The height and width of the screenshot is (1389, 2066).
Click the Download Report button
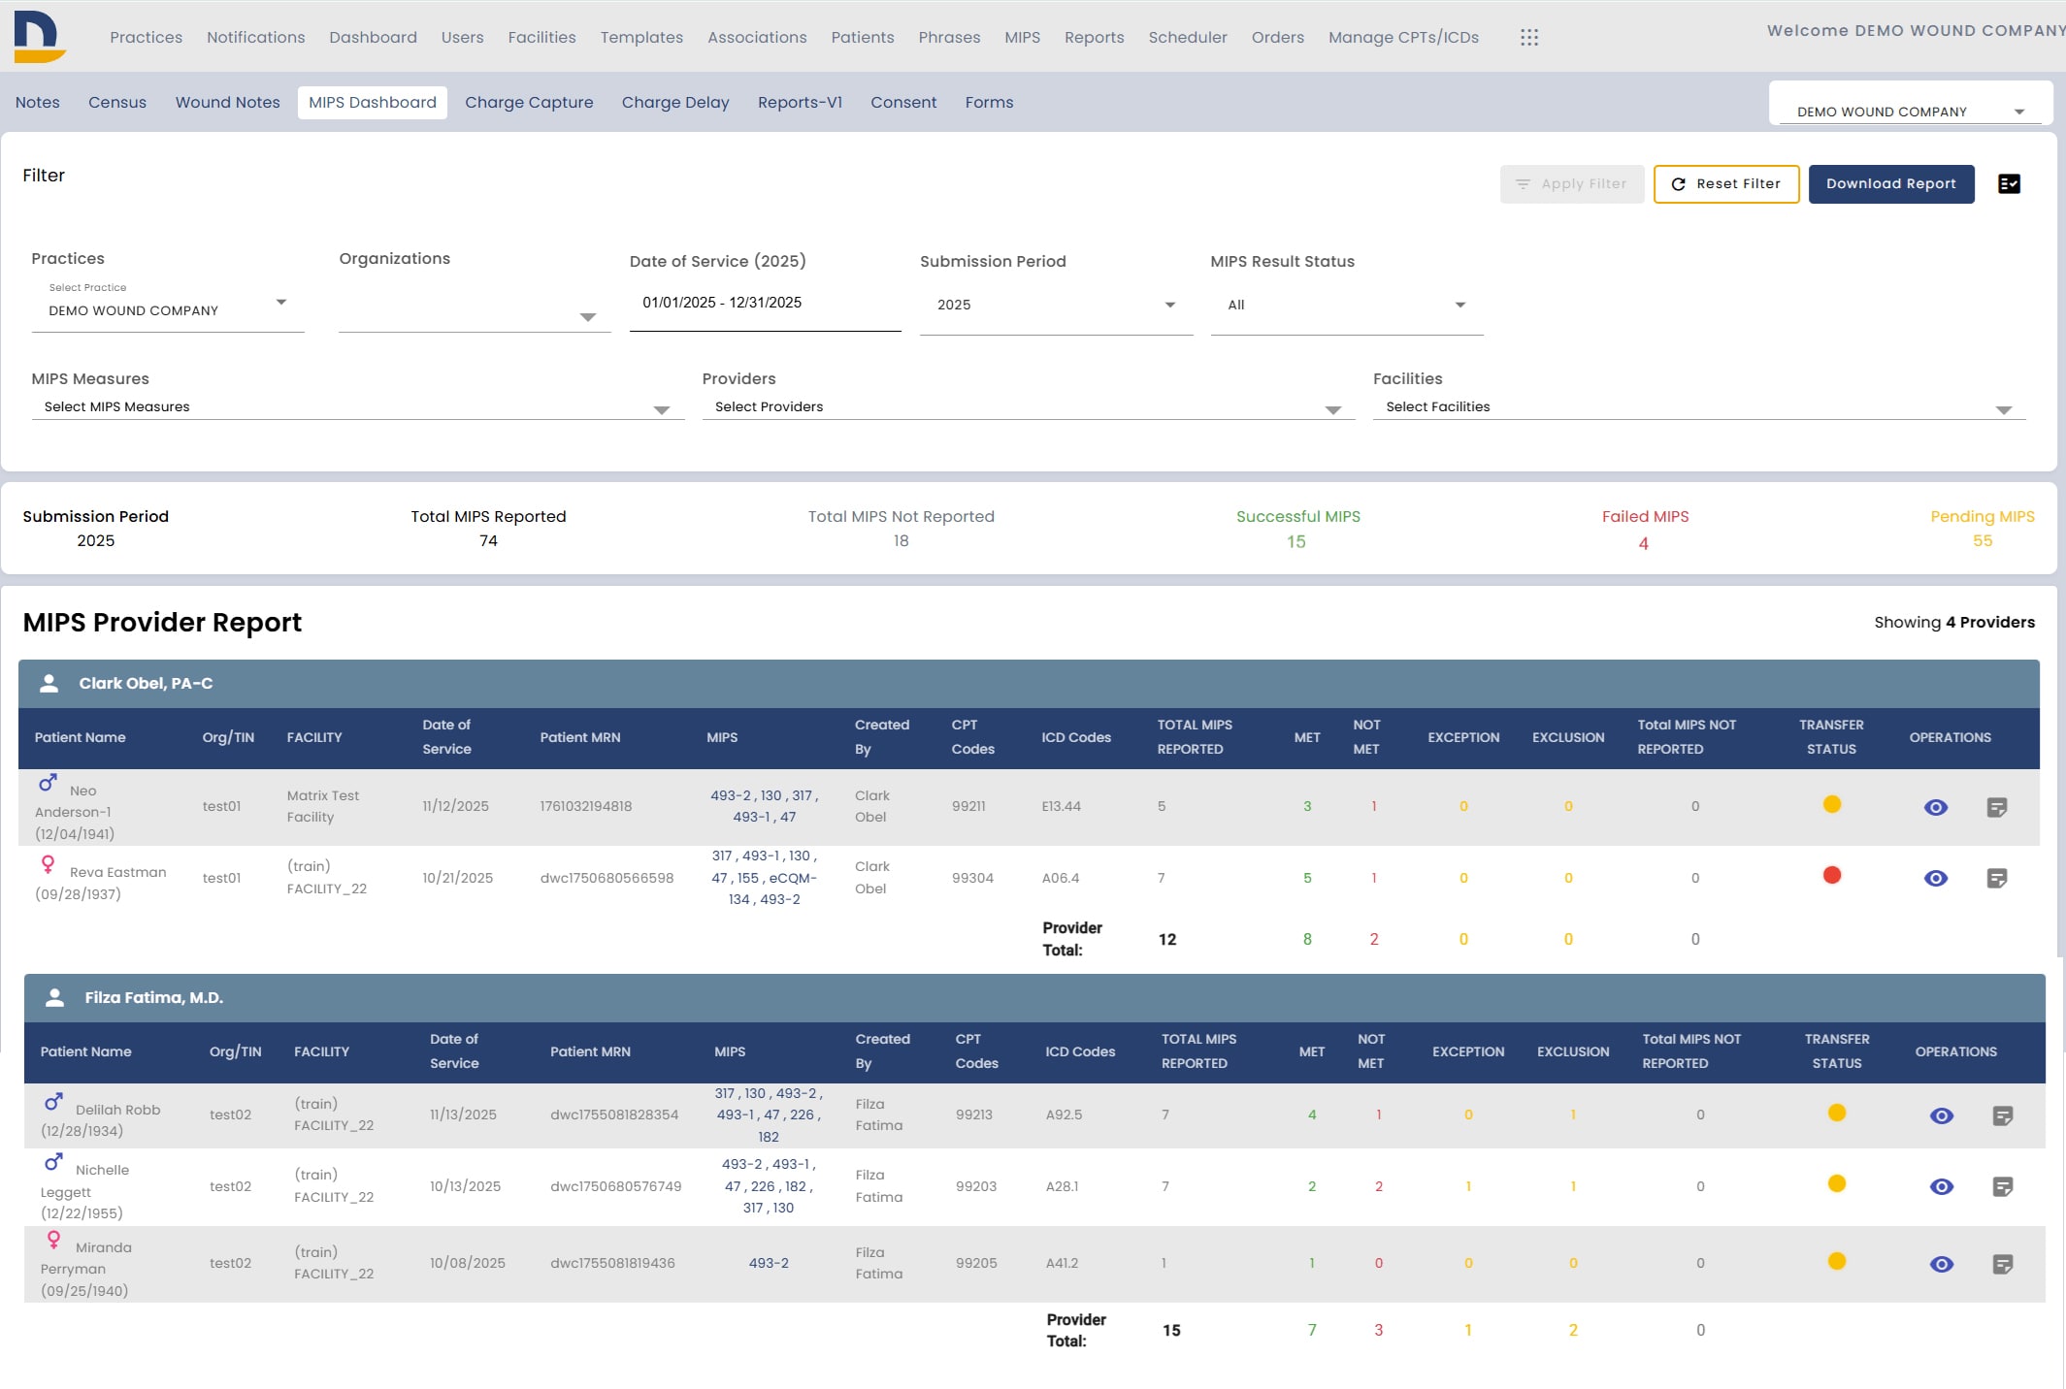point(1890,184)
